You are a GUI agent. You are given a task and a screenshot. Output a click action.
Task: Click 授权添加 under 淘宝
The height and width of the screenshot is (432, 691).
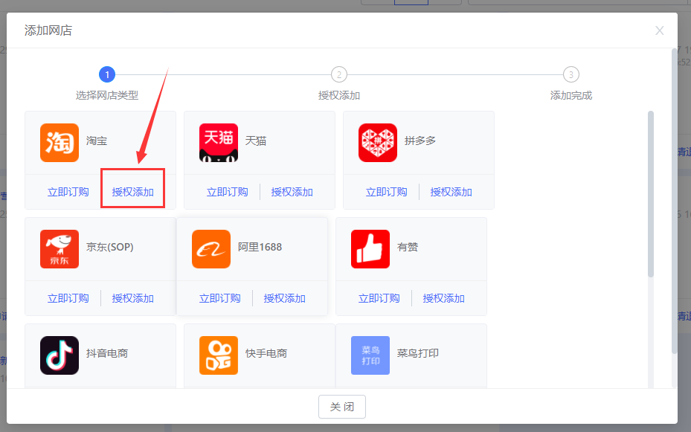point(132,192)
